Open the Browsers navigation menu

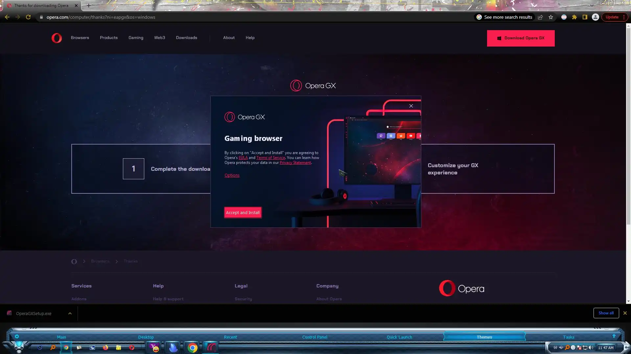click(x=80, y=38)
